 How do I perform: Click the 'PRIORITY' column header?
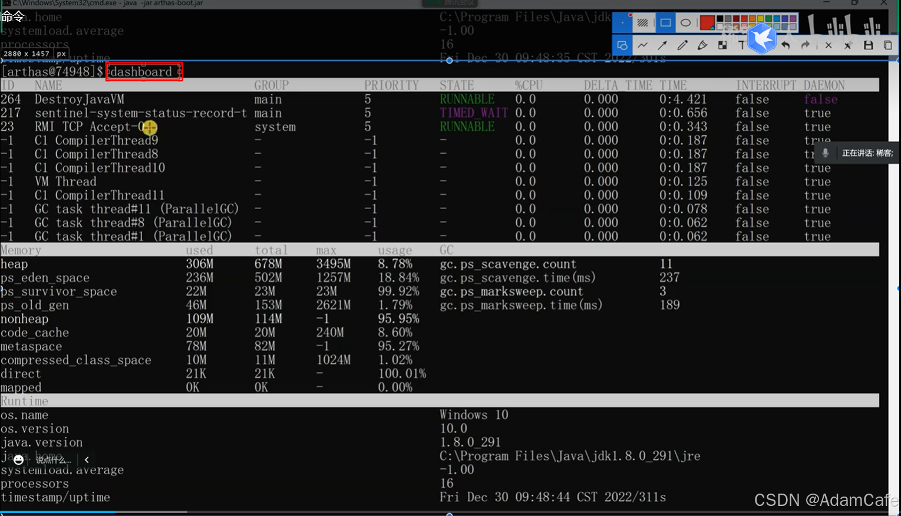[391, 85]
